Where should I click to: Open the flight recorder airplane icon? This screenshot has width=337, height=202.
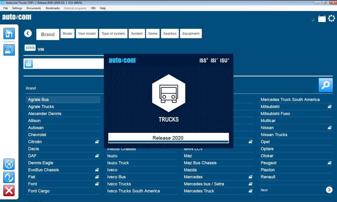9,164
